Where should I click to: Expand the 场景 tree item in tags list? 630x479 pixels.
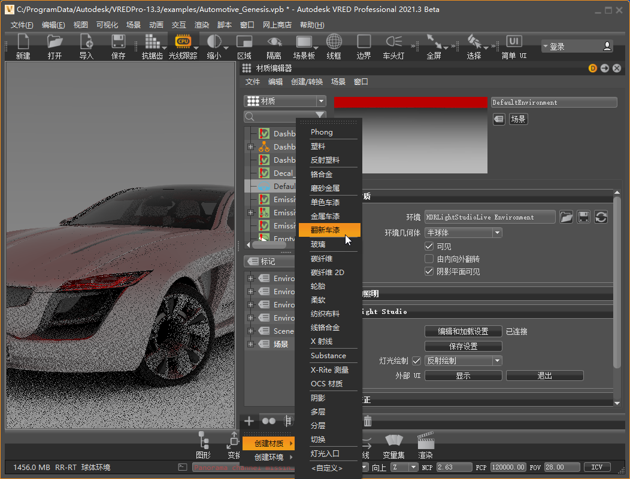(250, 344)
